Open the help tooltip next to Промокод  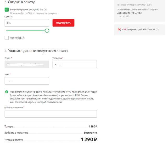click(x=24, y=38)
